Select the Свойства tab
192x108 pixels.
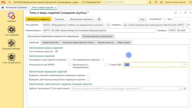pyautogui.click(x=34, y=43)
